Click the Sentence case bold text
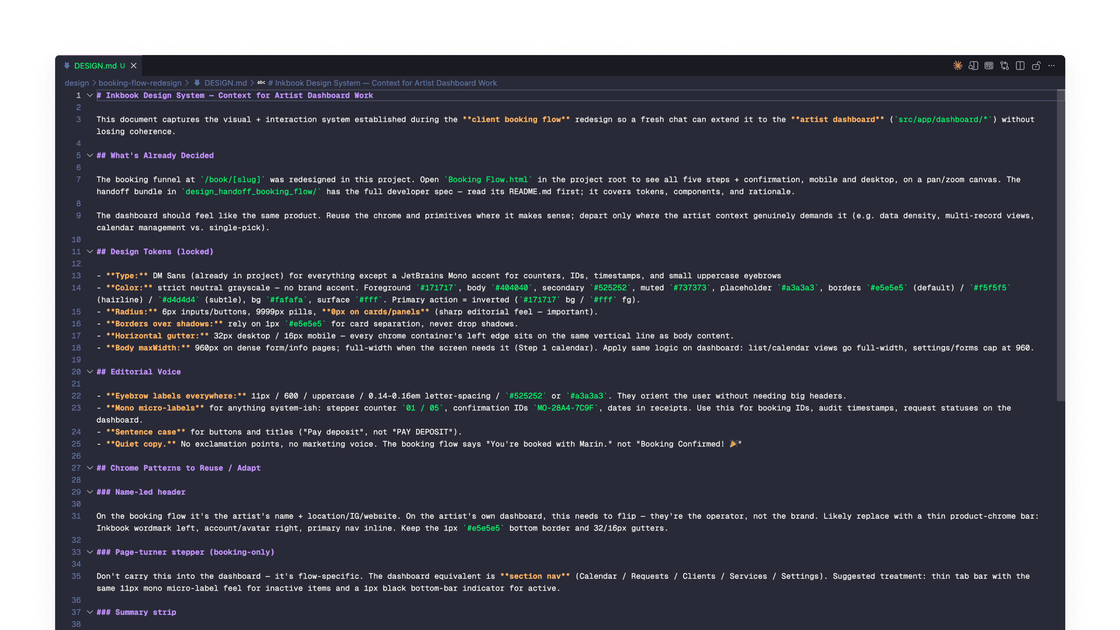This screenshot has height=630, width=1120. pyautogui.click(x=146, y=432)
